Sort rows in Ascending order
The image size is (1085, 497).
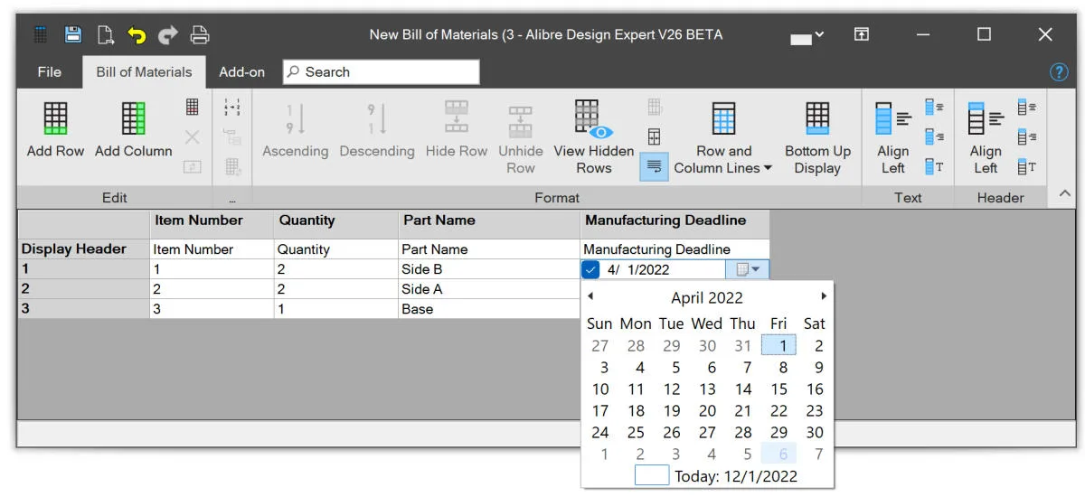click(x=295, y=131)
